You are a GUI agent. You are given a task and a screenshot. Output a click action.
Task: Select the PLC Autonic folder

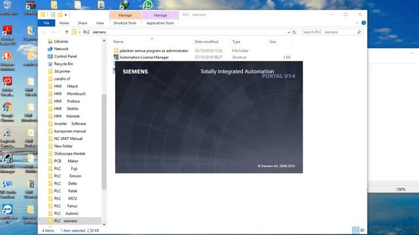pos(66,213)
